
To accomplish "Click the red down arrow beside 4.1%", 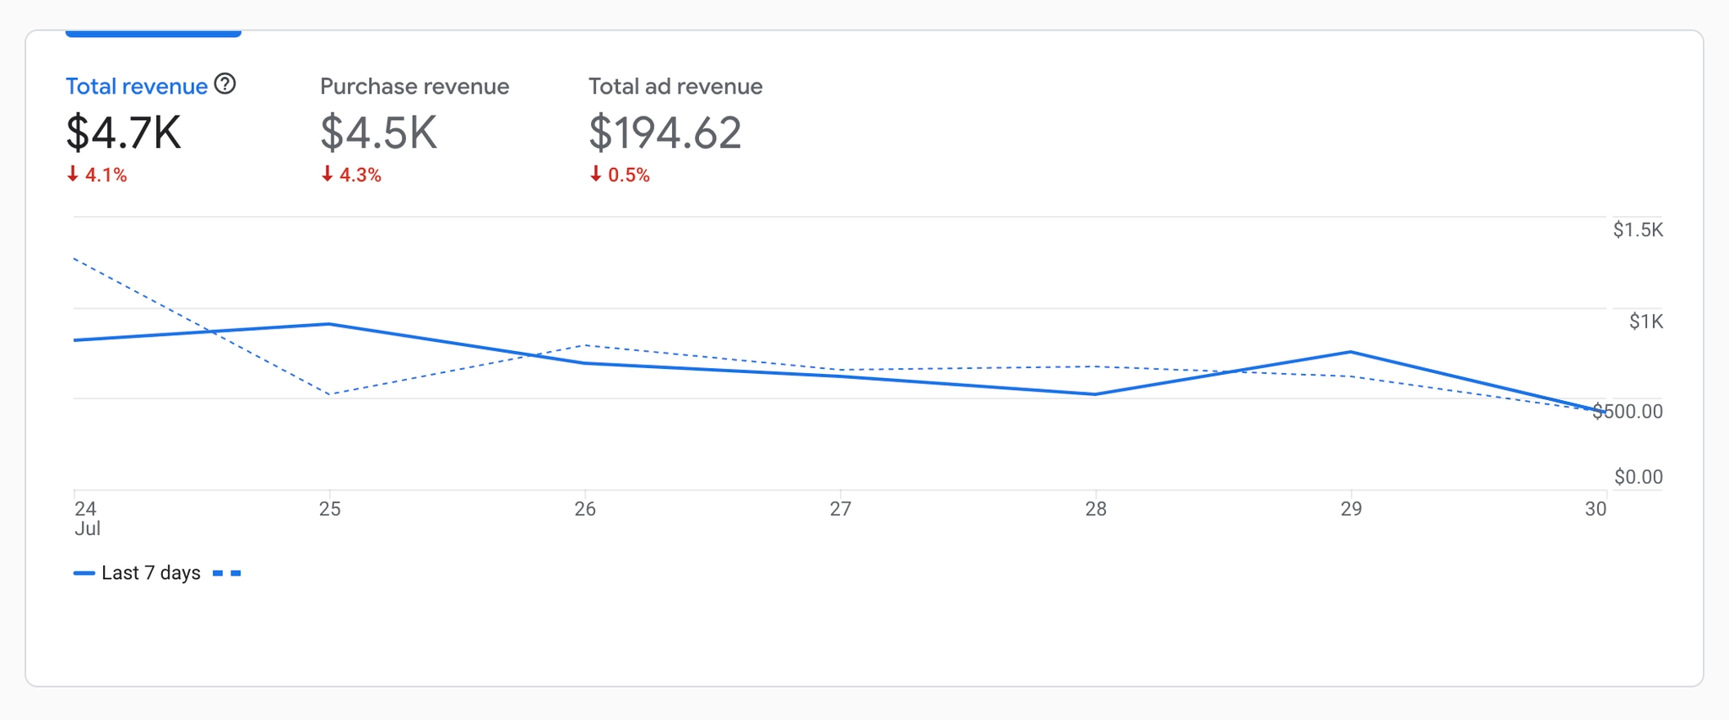I will 73,174.
